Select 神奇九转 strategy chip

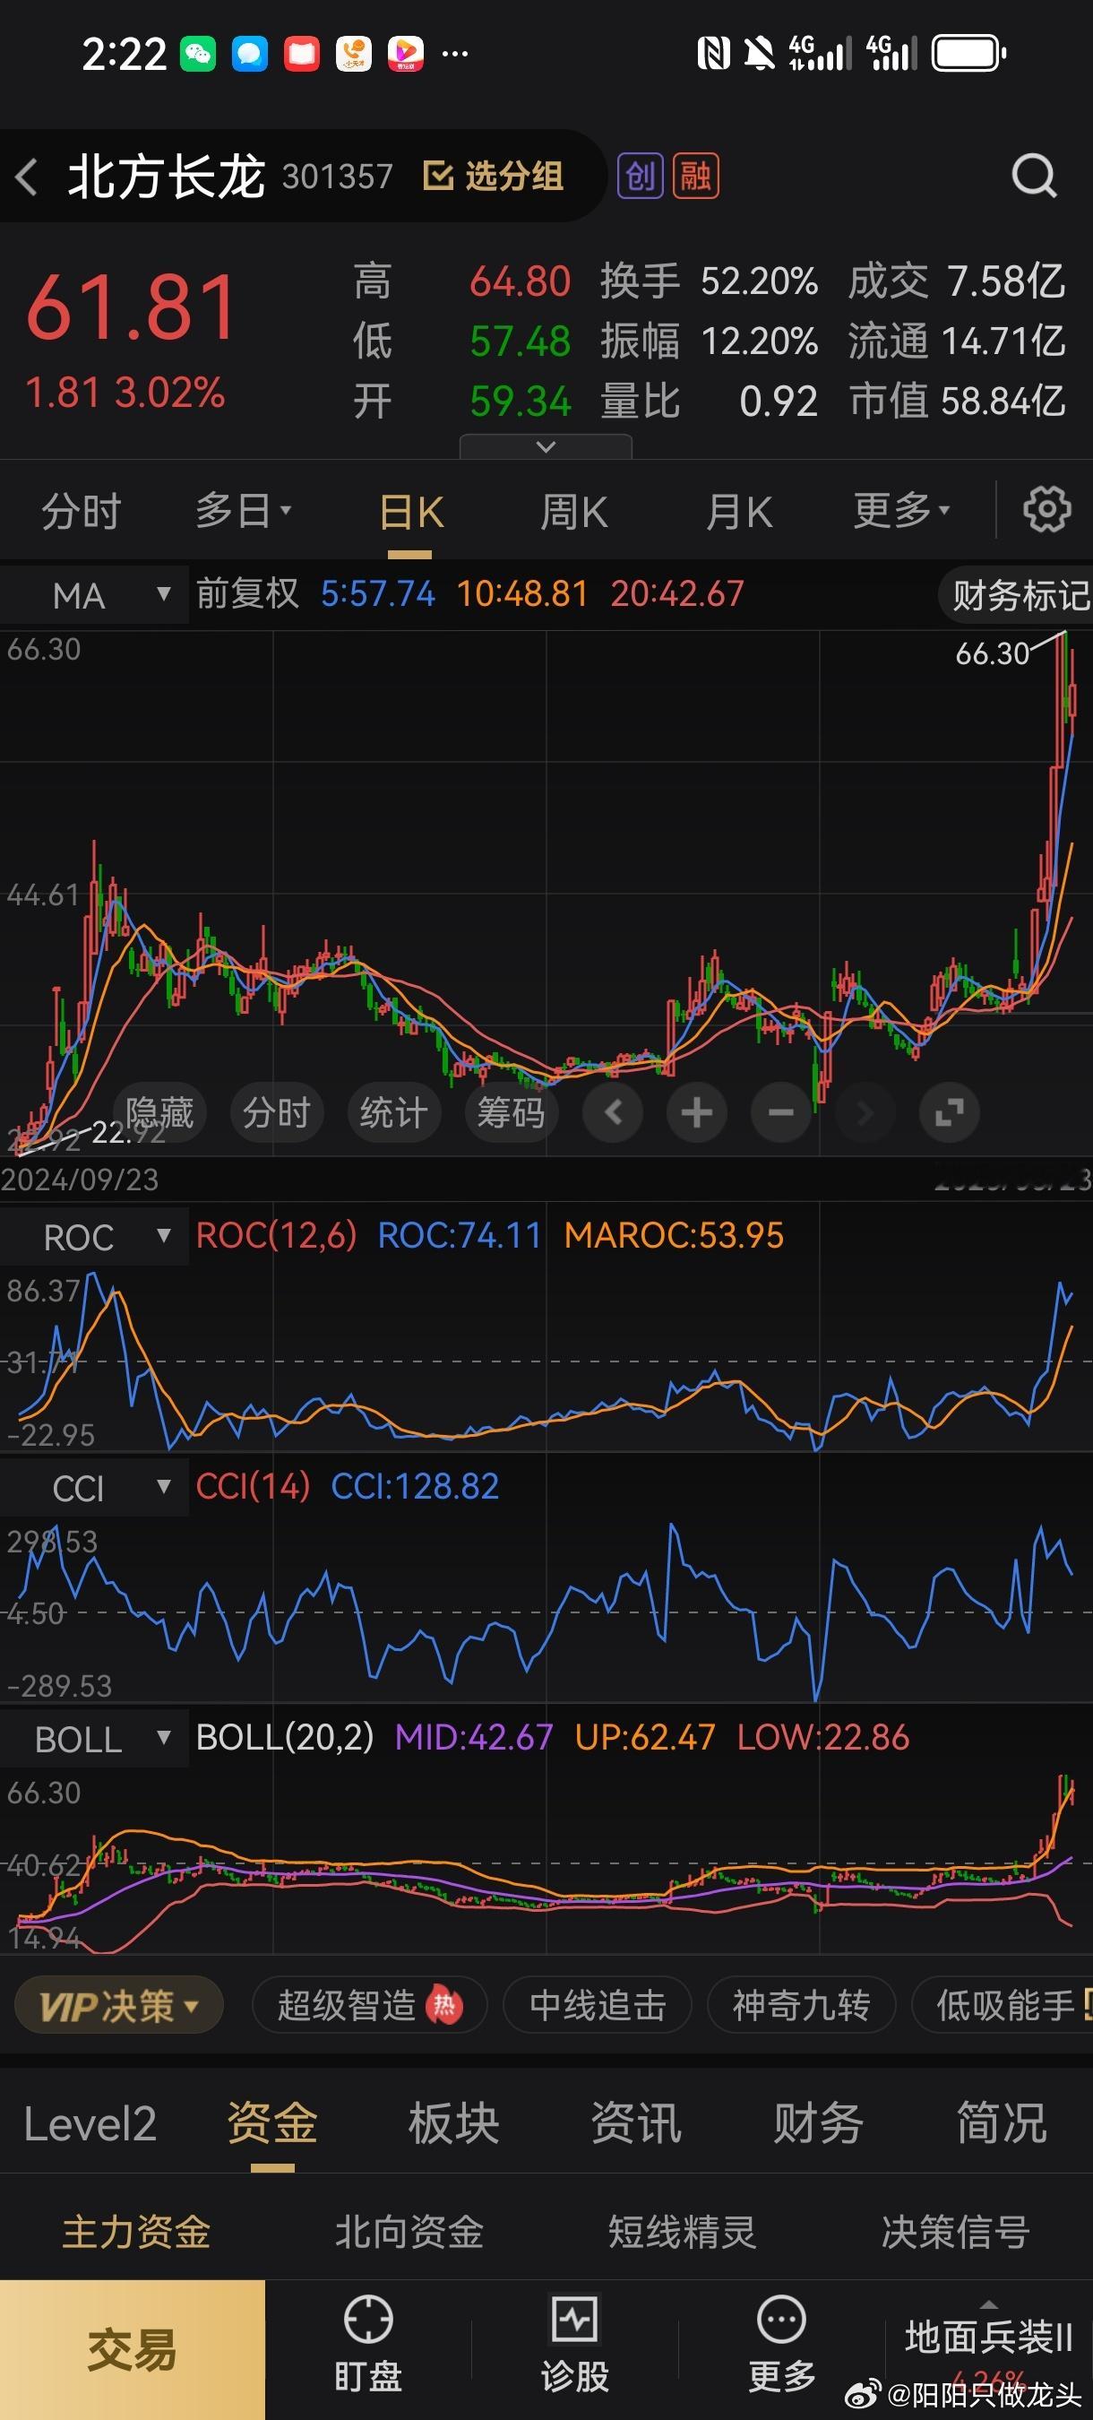(802, 2007)
